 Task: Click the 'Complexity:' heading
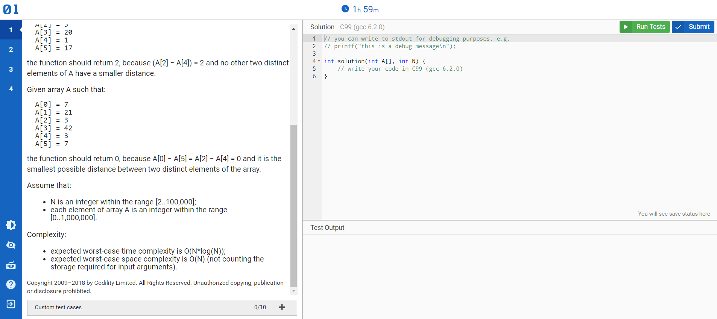[x=46, y=234]
